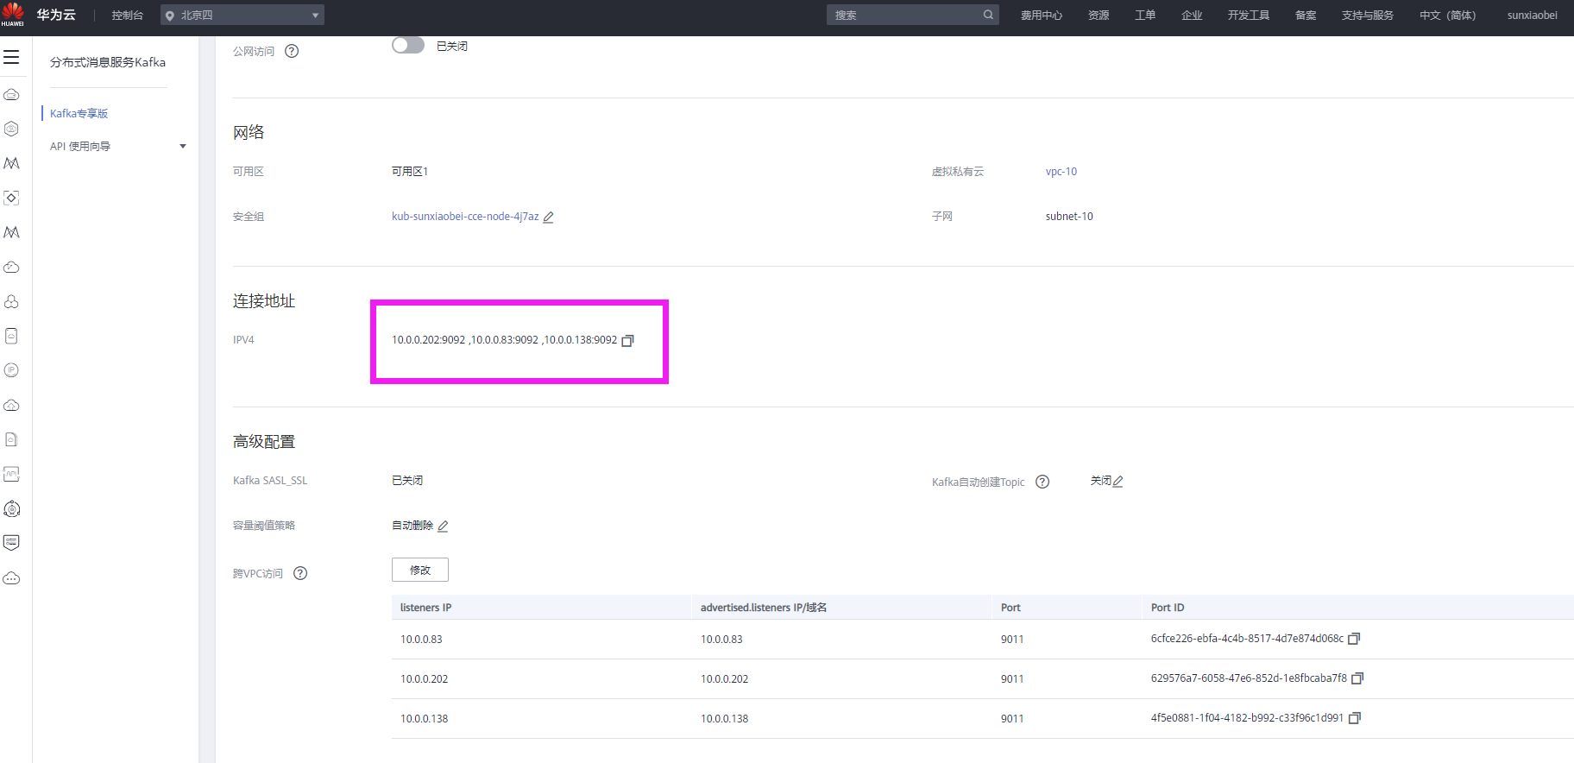Open 备案 in top bar

(x=1306, y=15)
